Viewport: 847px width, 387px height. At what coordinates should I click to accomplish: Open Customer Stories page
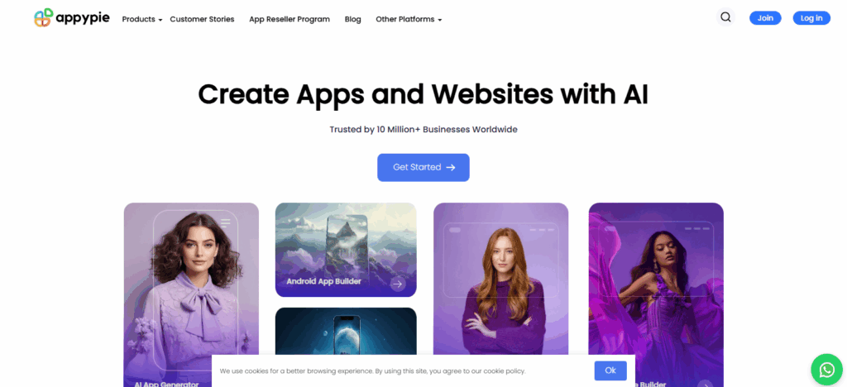202,19
